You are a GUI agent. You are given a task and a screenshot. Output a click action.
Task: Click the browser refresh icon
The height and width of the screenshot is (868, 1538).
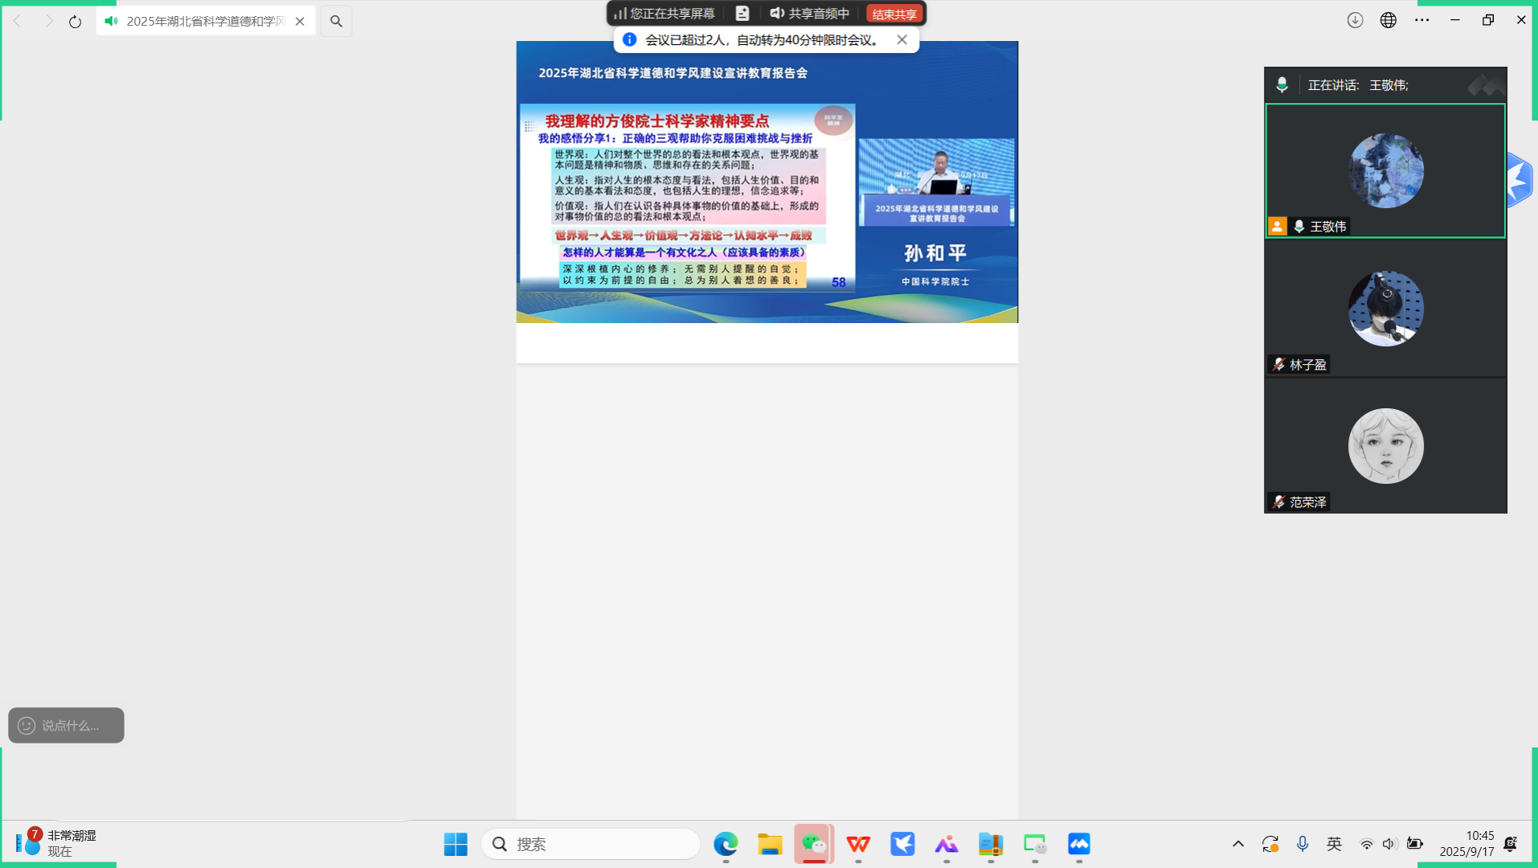[75, 22]
